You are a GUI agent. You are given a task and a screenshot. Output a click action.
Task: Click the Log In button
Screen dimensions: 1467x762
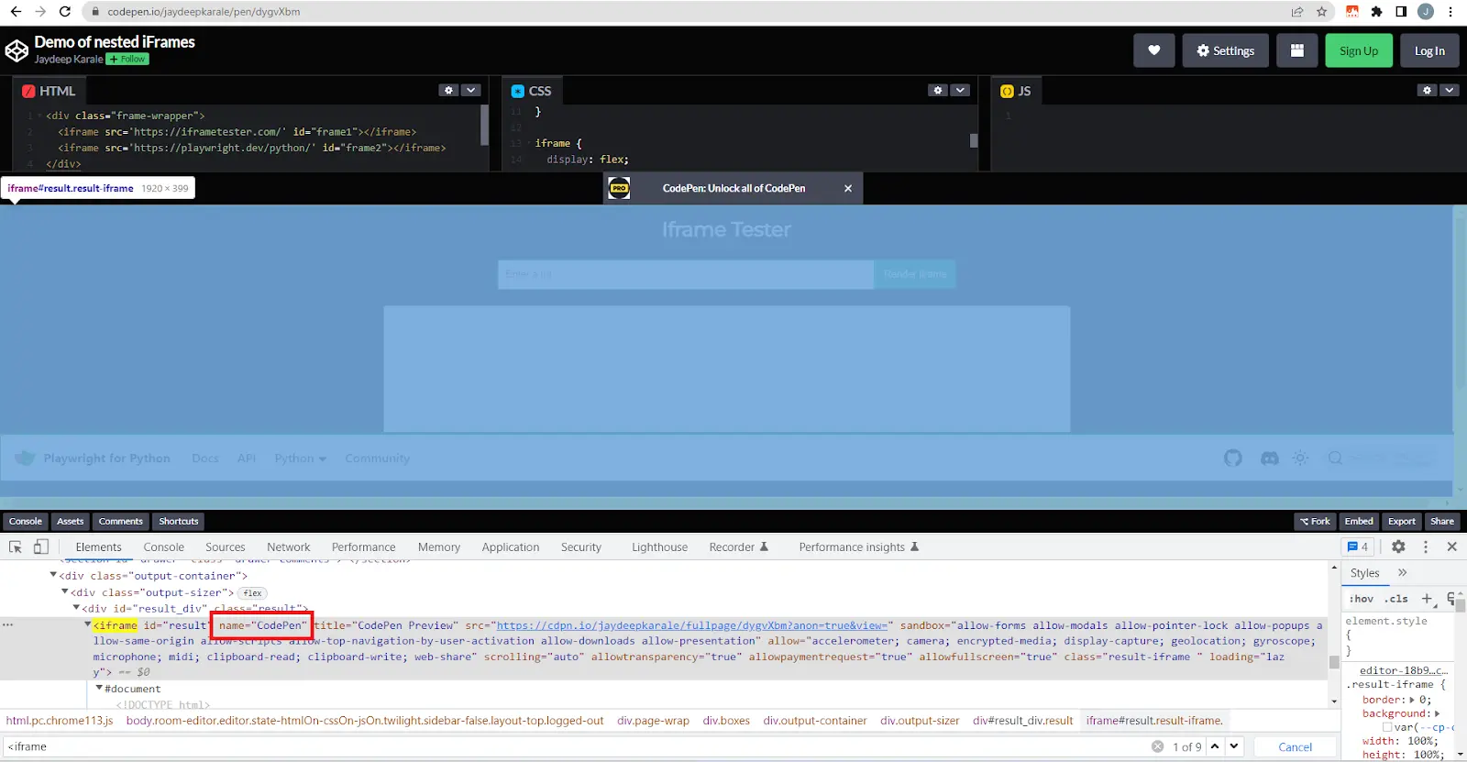coord(1429,50)
